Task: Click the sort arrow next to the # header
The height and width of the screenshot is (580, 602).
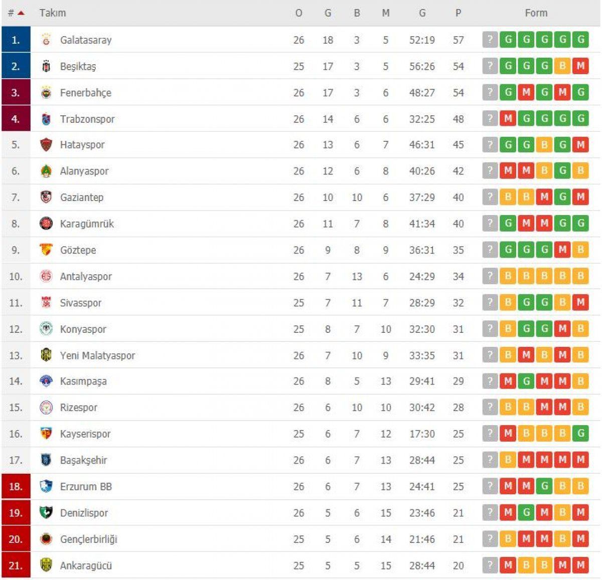Action: click(x=20, y=13)
